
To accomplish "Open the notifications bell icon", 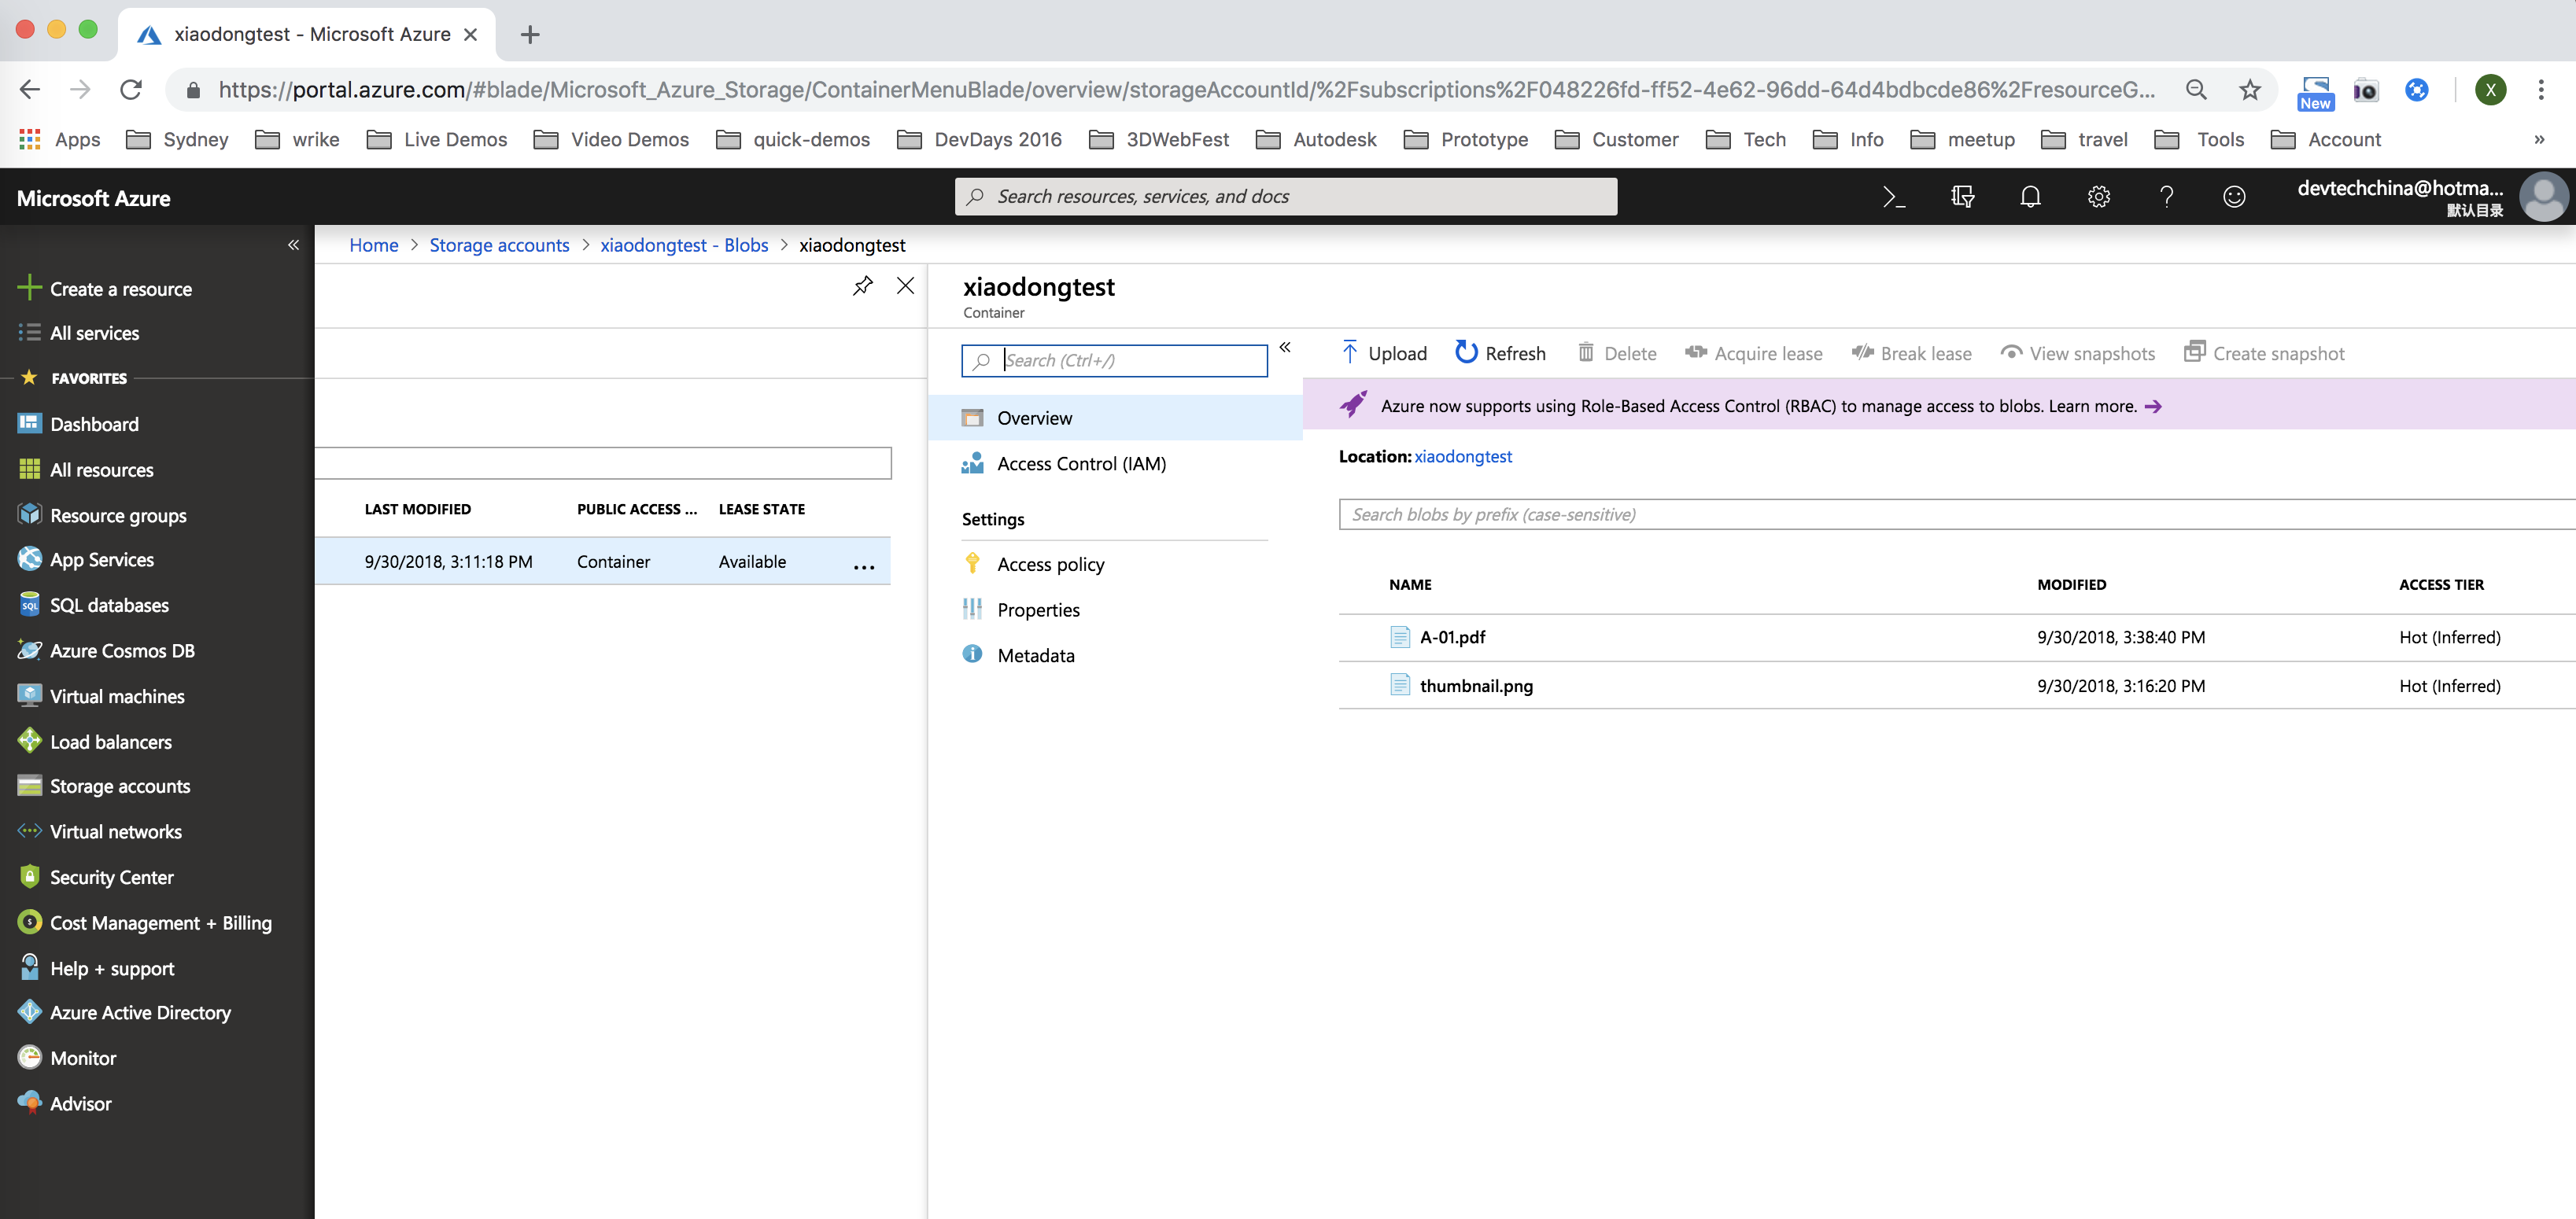I will coord(2030,197).
